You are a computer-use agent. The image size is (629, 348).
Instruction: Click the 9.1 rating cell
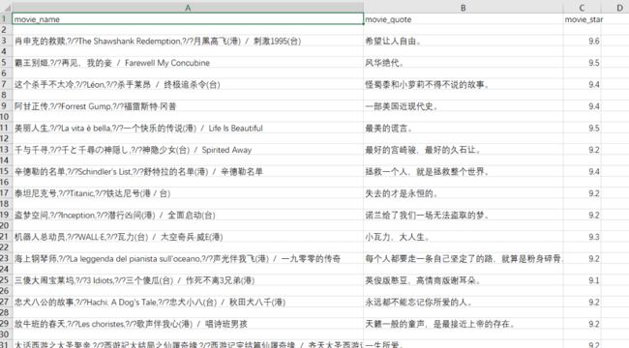[x=582, y=280]
